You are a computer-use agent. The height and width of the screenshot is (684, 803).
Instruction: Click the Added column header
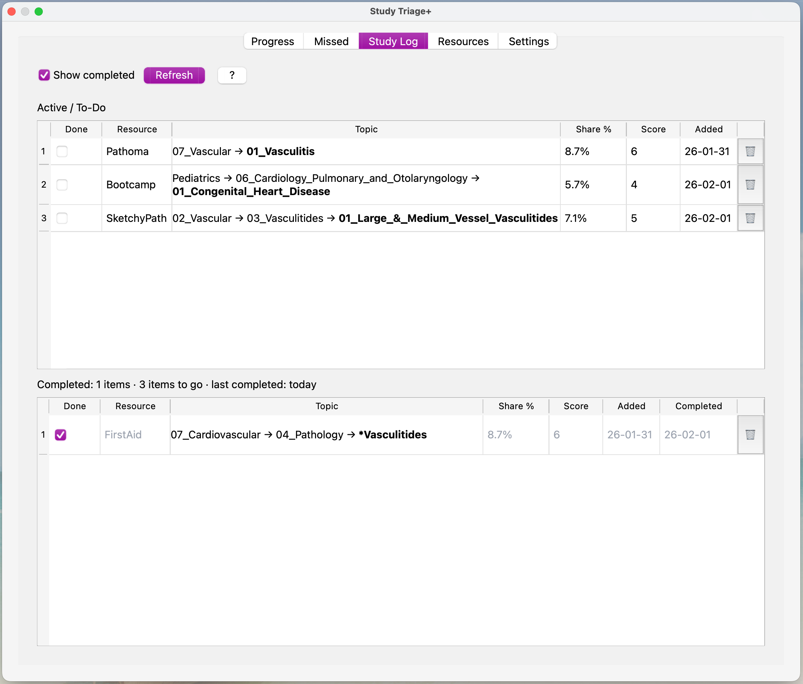pos(708,129)
